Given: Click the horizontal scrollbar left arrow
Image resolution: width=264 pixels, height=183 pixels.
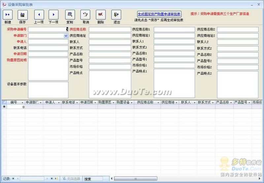Looking at the screenshot, I should tap(112, 179).
